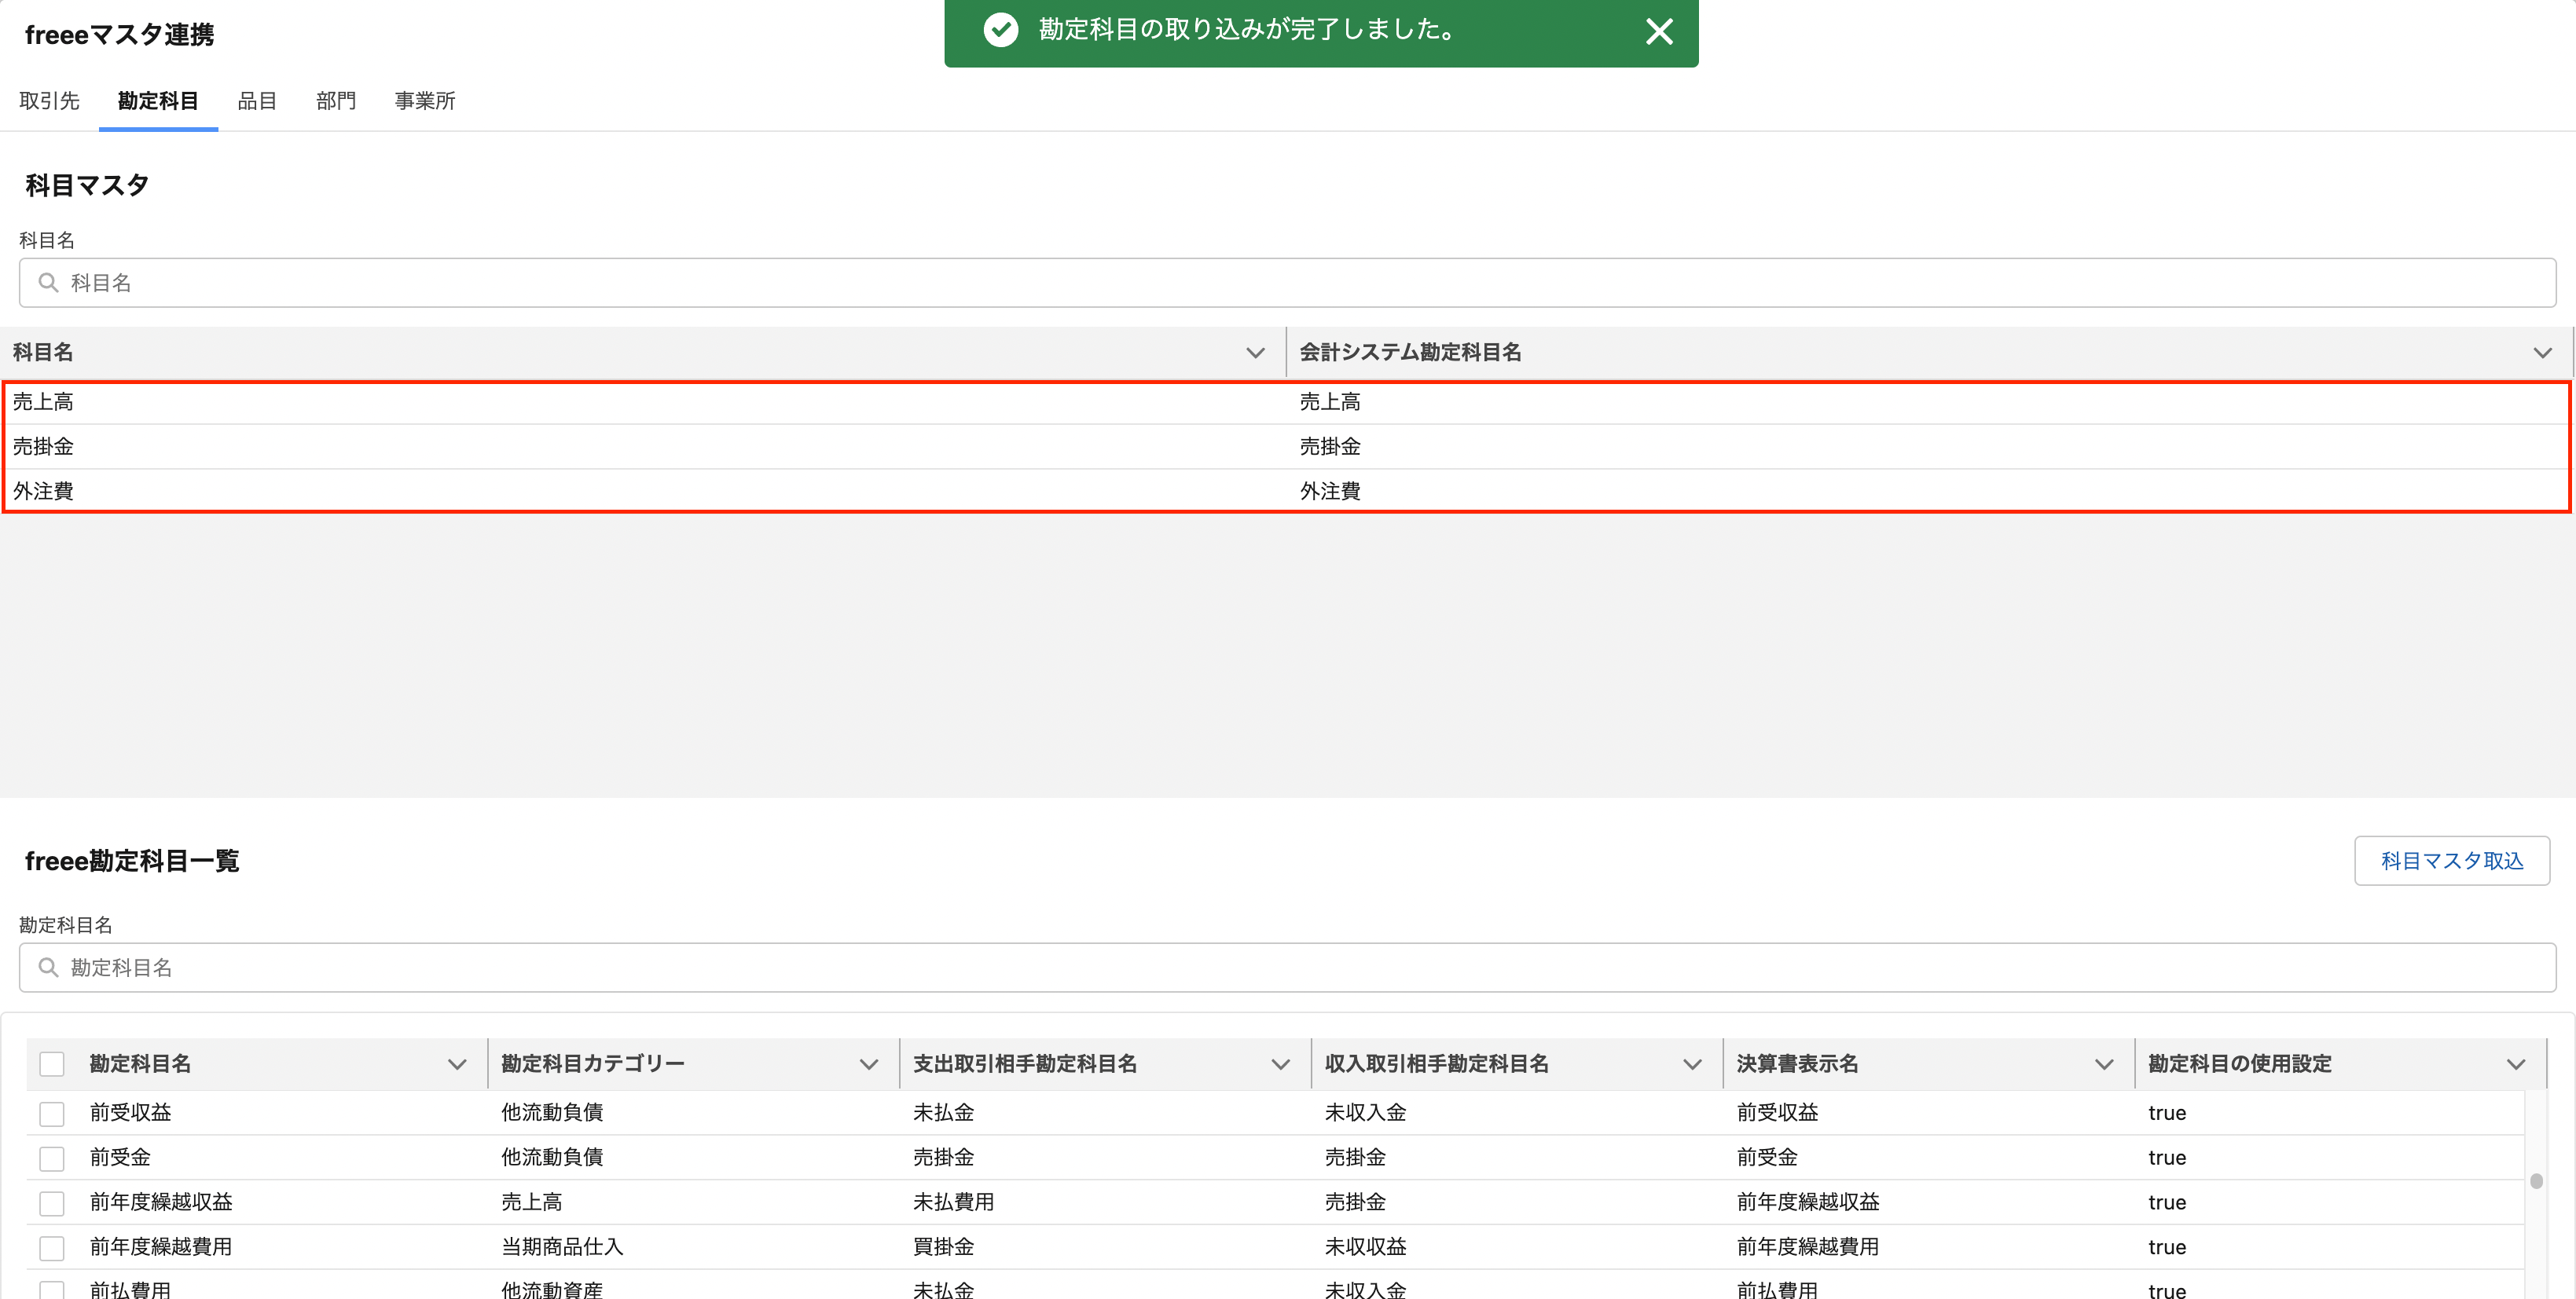The image size is (2576, 1299).
Task: Click the 科目マスタ取込 button
Action: tap(2451, 860)
